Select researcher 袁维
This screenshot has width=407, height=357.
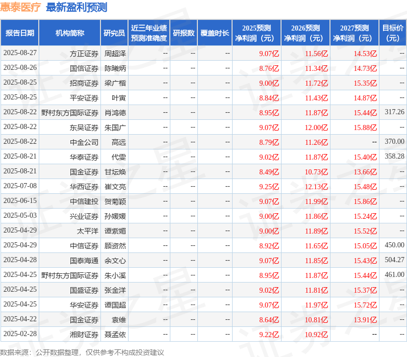[x=119, y=320]
